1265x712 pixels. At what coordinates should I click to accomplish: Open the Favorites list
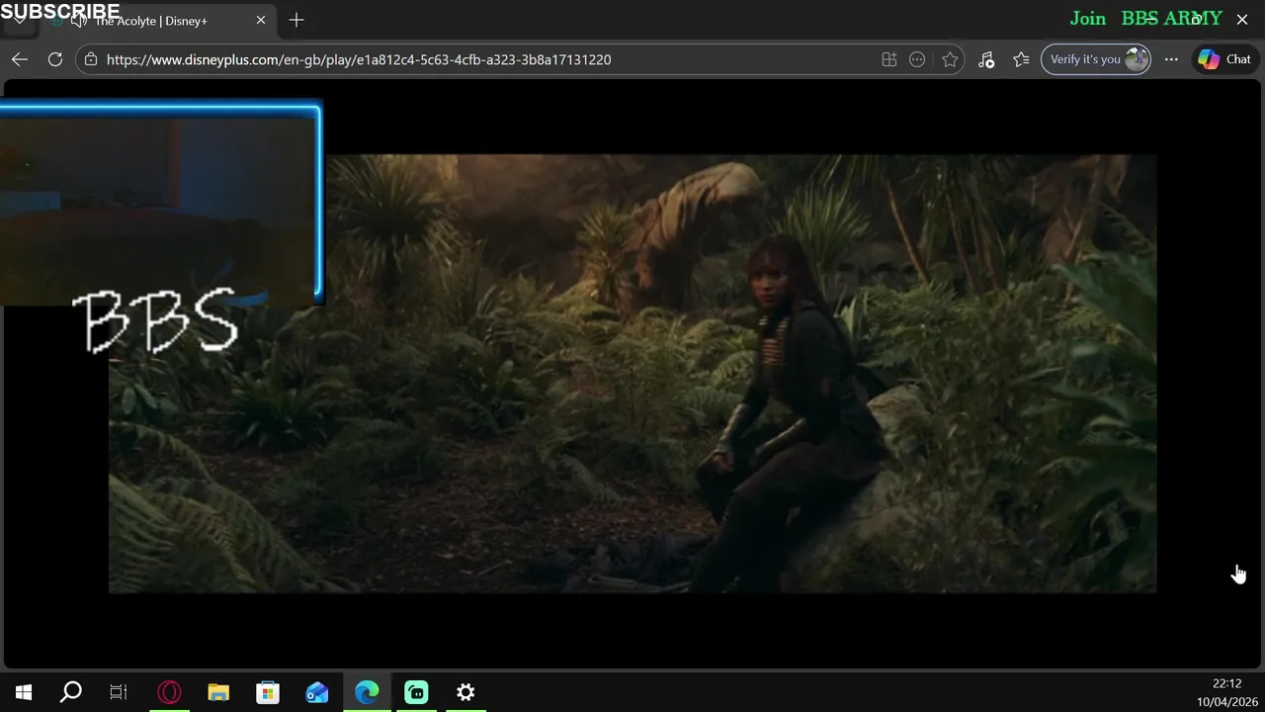[1021, 59]
